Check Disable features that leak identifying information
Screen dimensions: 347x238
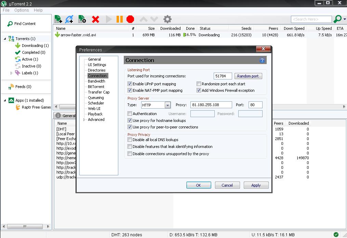(130, 147)
